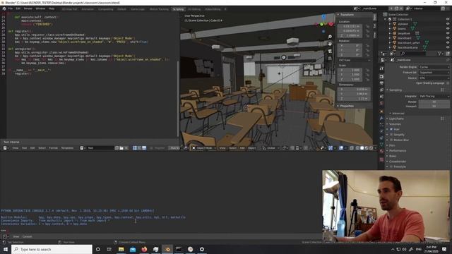The height and width of the screenshot is (254, 452).
Task: Toggle perspective/orthographic gizmo icon
Action: tap(330, 59)
